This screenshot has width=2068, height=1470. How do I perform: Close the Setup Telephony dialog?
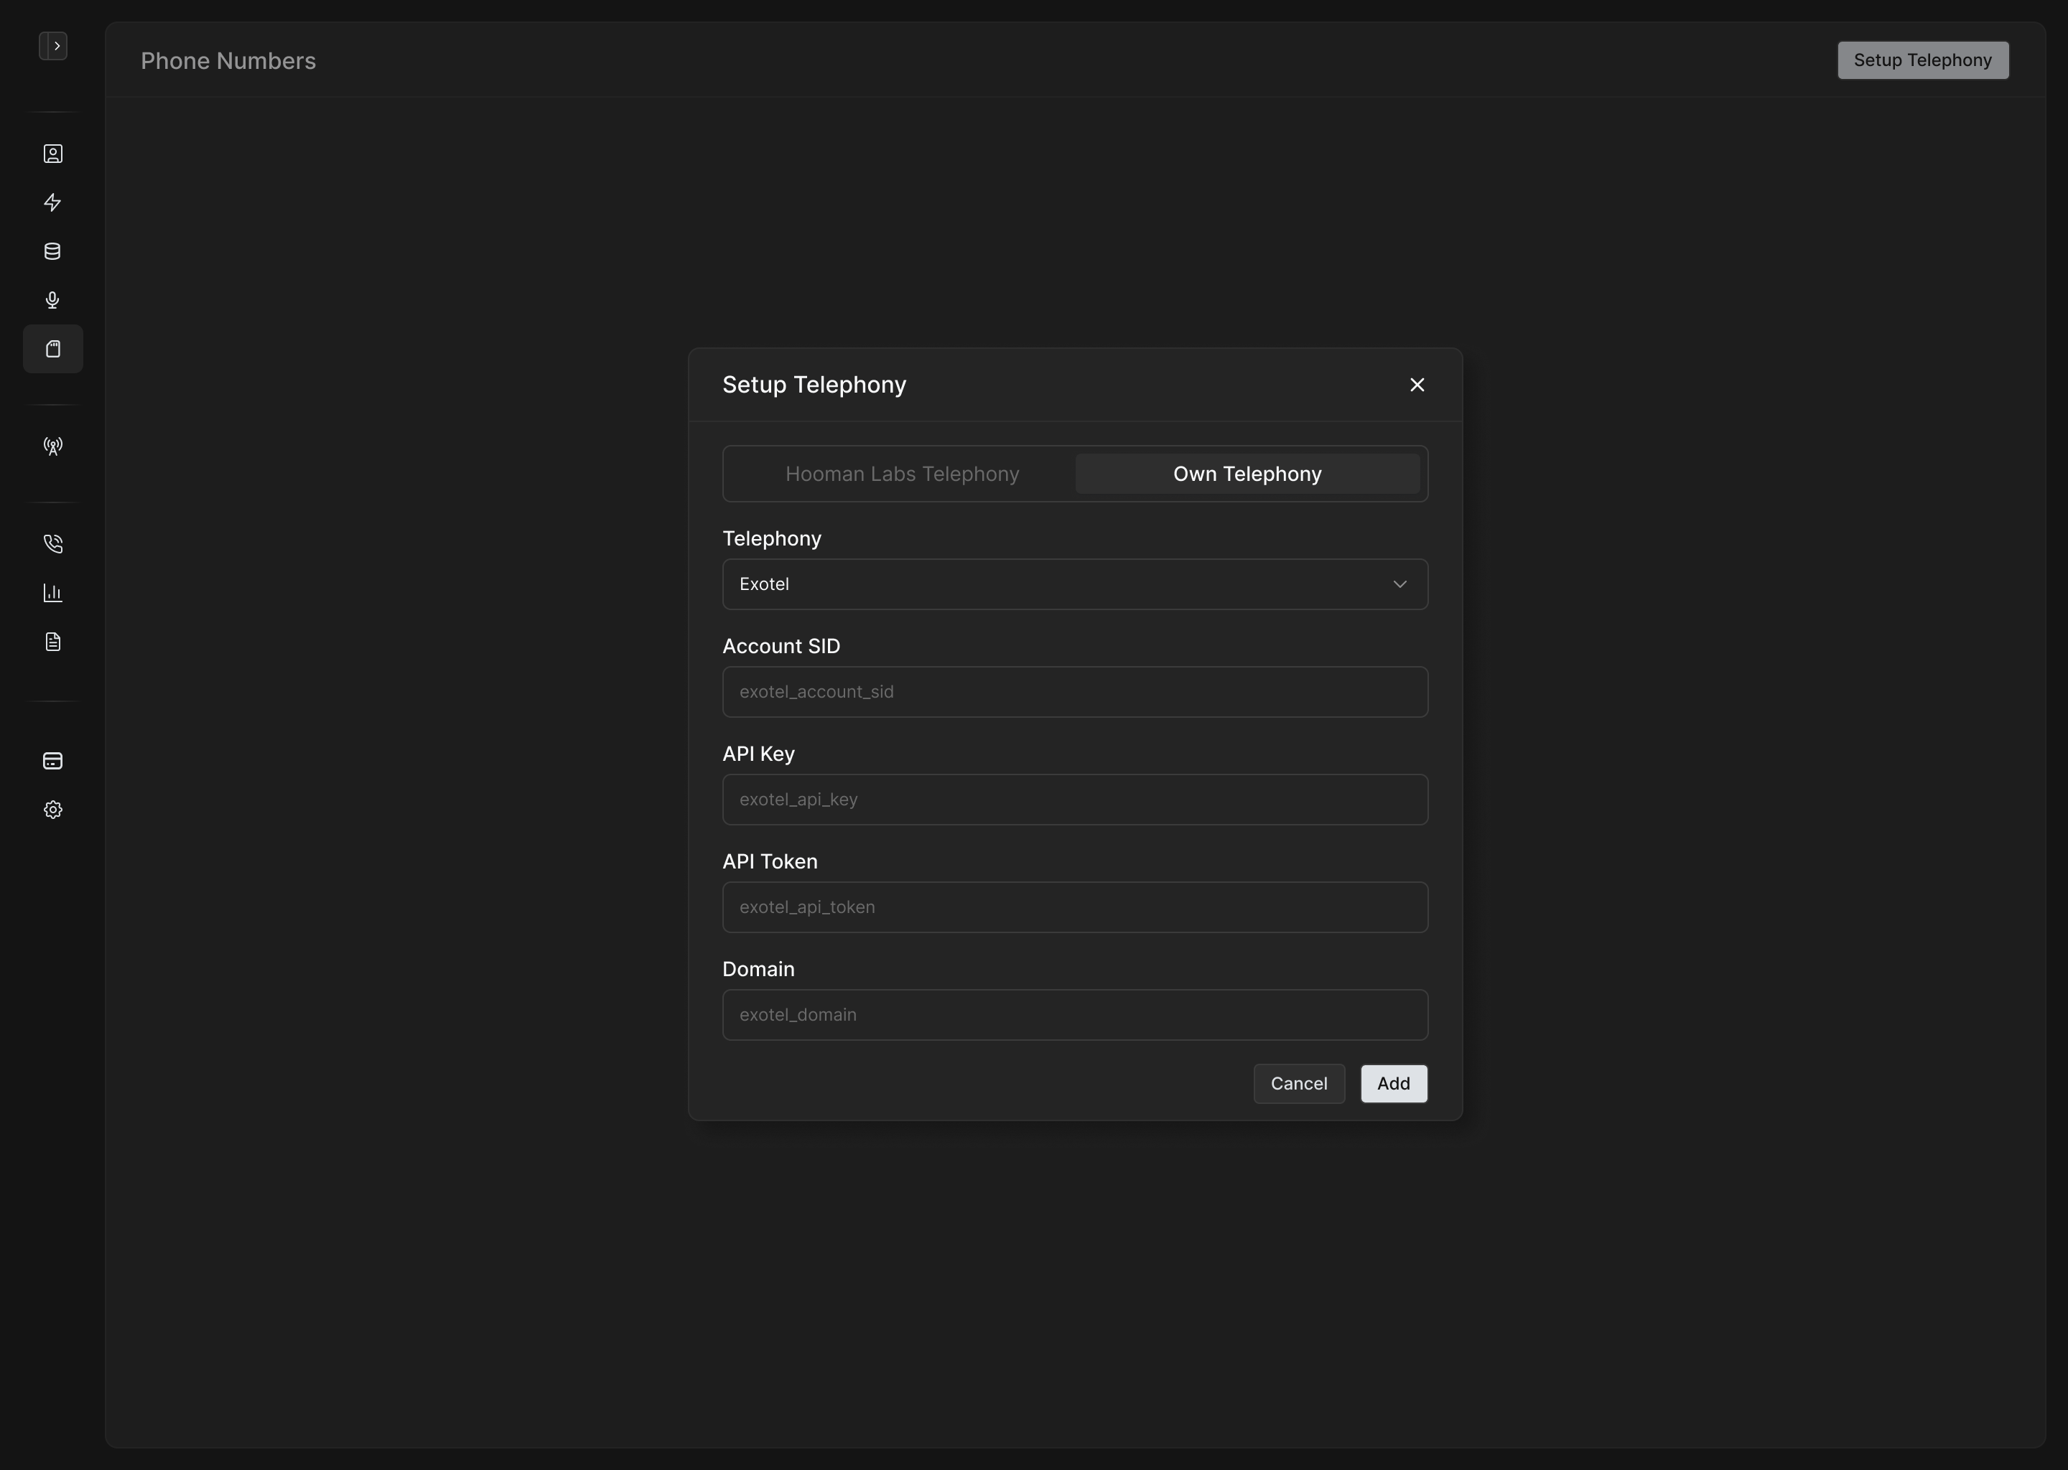click(1417, 385)
